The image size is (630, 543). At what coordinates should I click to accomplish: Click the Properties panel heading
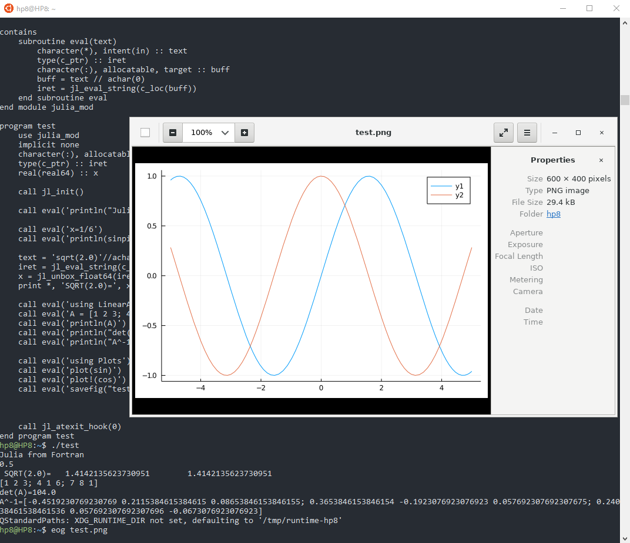pyautogui.click(x=552, y=160)
